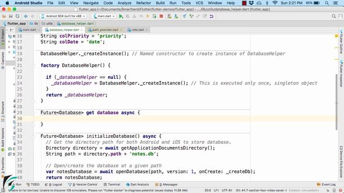344x193 pixels.
Task: Click the Open folder toolbar icon
Action: pos(4,16)
